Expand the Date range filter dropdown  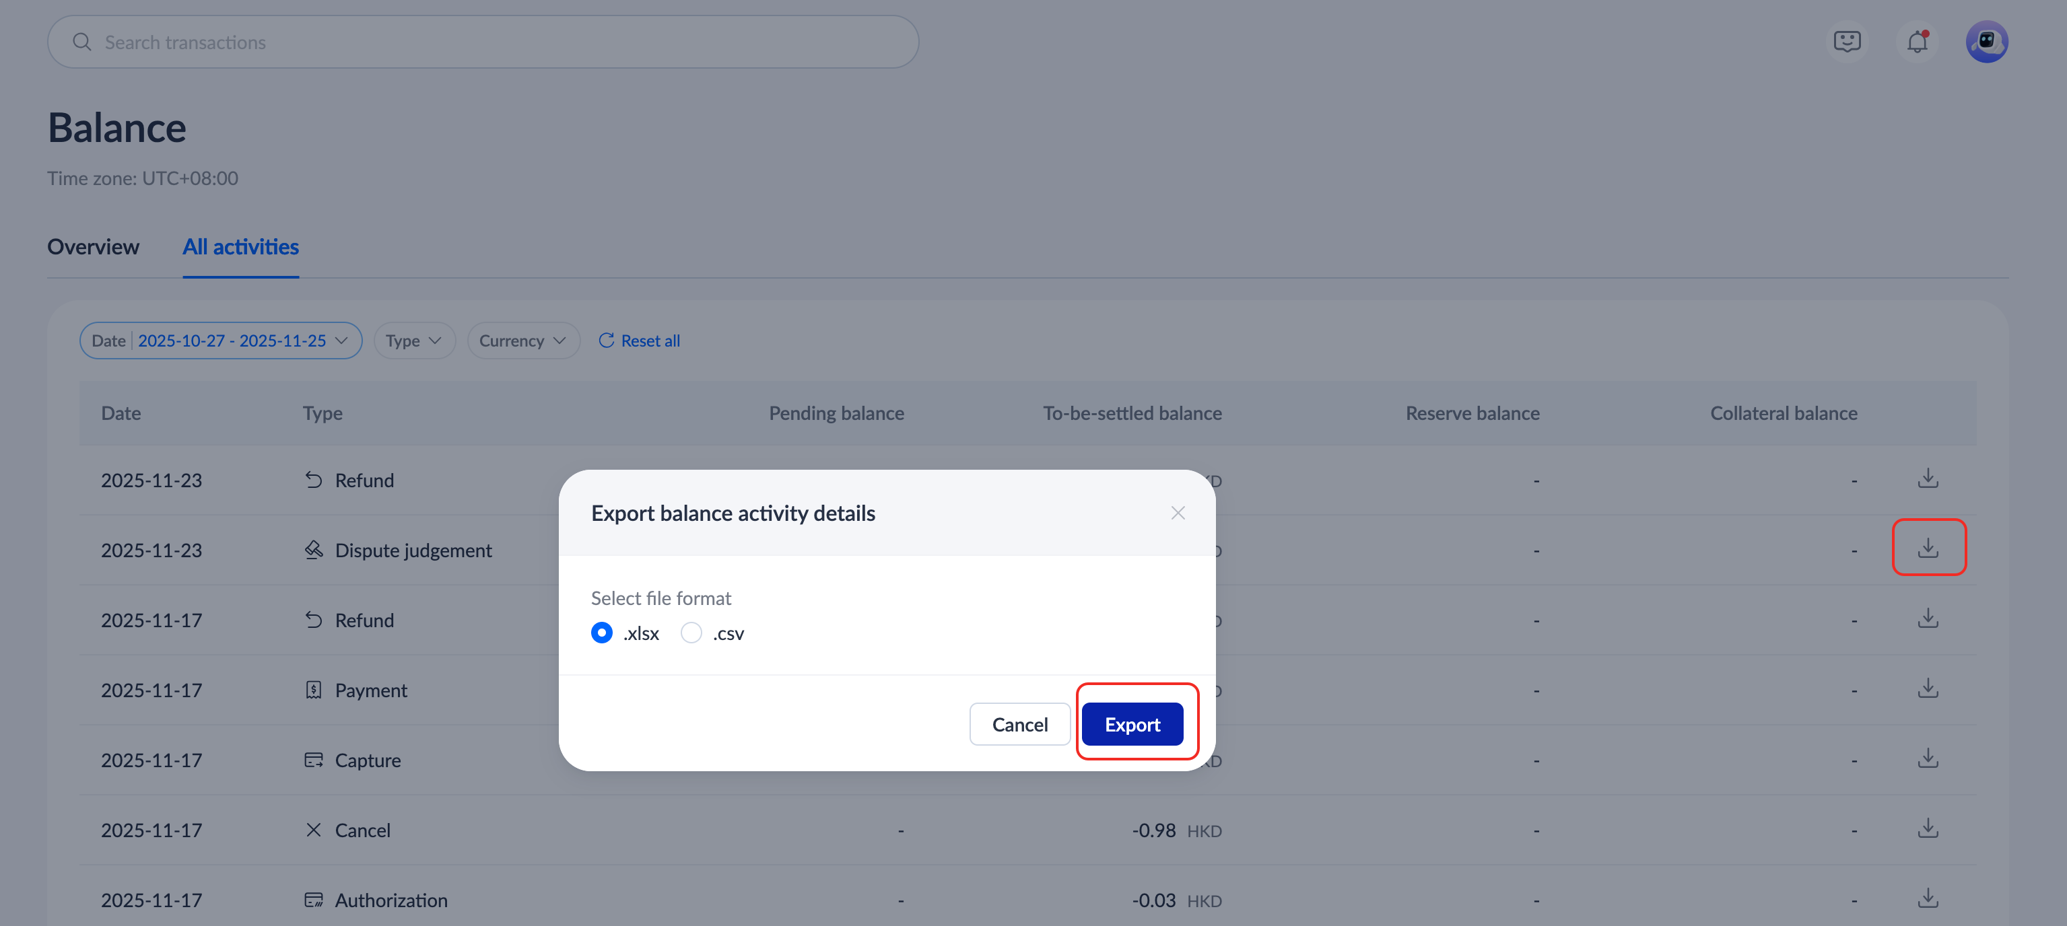point(221,341)
